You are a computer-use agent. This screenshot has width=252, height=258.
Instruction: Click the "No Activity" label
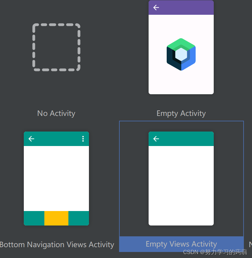(x=56, y=113)
